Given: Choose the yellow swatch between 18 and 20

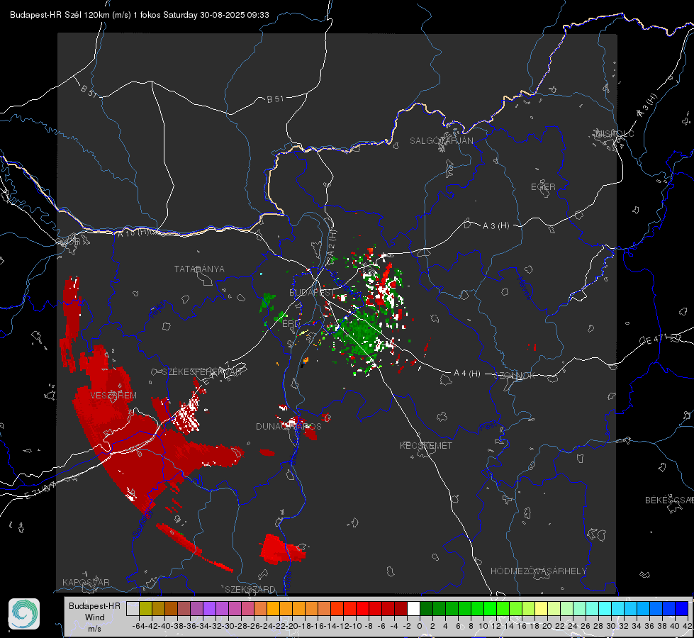Looking at the screenshot, I should click(541, 608).
